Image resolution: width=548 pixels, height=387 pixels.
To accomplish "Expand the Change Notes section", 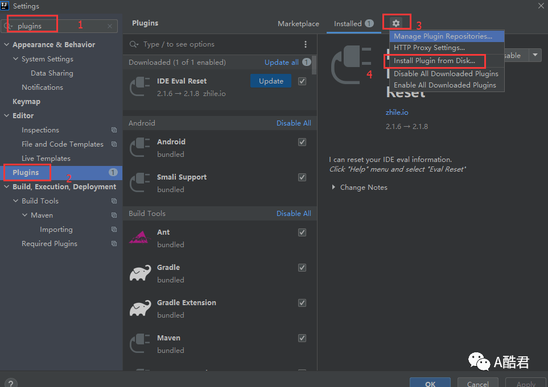I will coord(333,188).
